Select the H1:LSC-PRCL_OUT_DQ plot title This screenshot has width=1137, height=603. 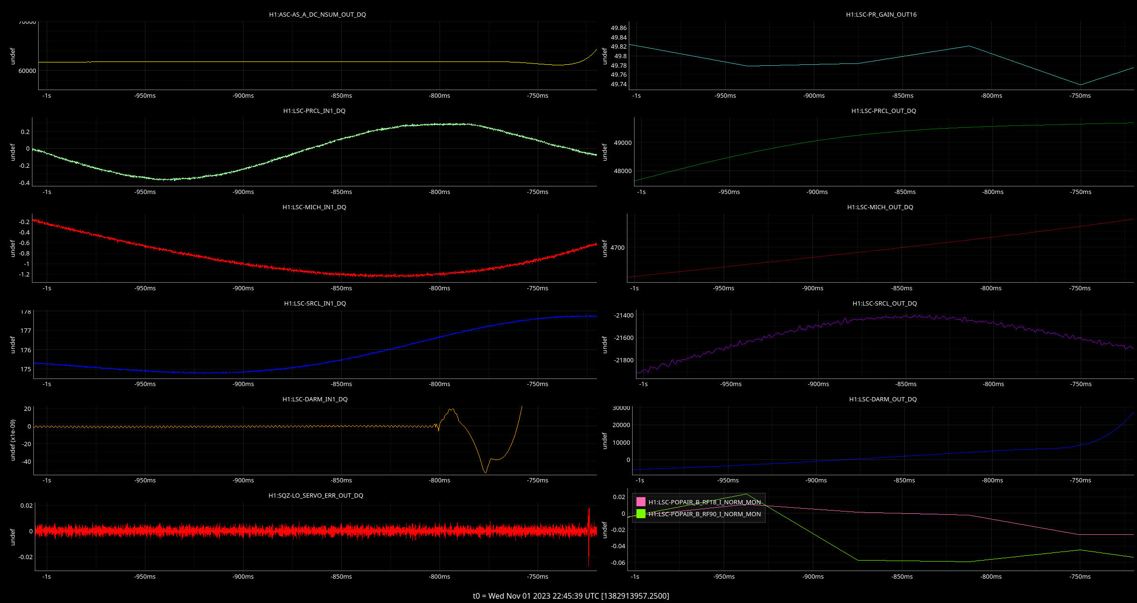(x=883, y=111)
